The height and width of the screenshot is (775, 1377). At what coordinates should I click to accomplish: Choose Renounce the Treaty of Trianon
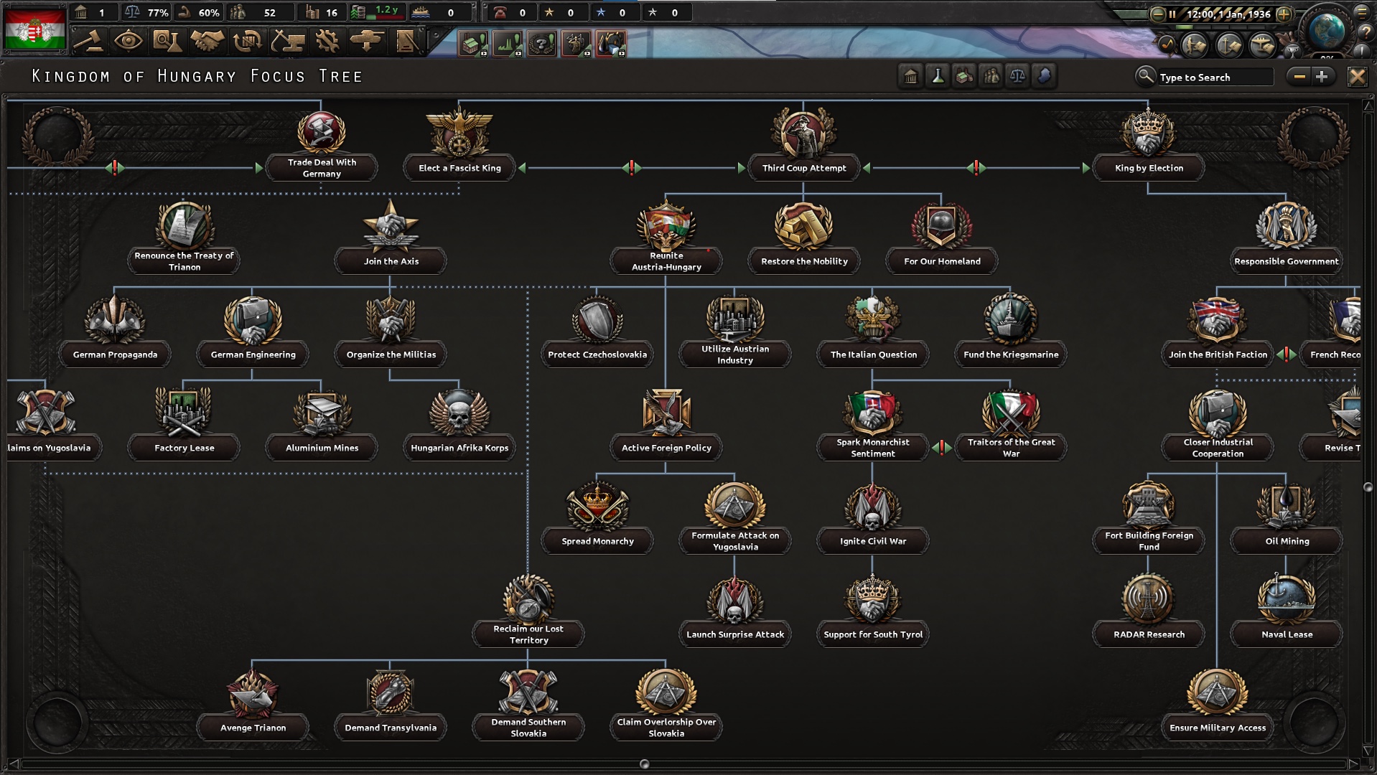(x=184, y=237)
